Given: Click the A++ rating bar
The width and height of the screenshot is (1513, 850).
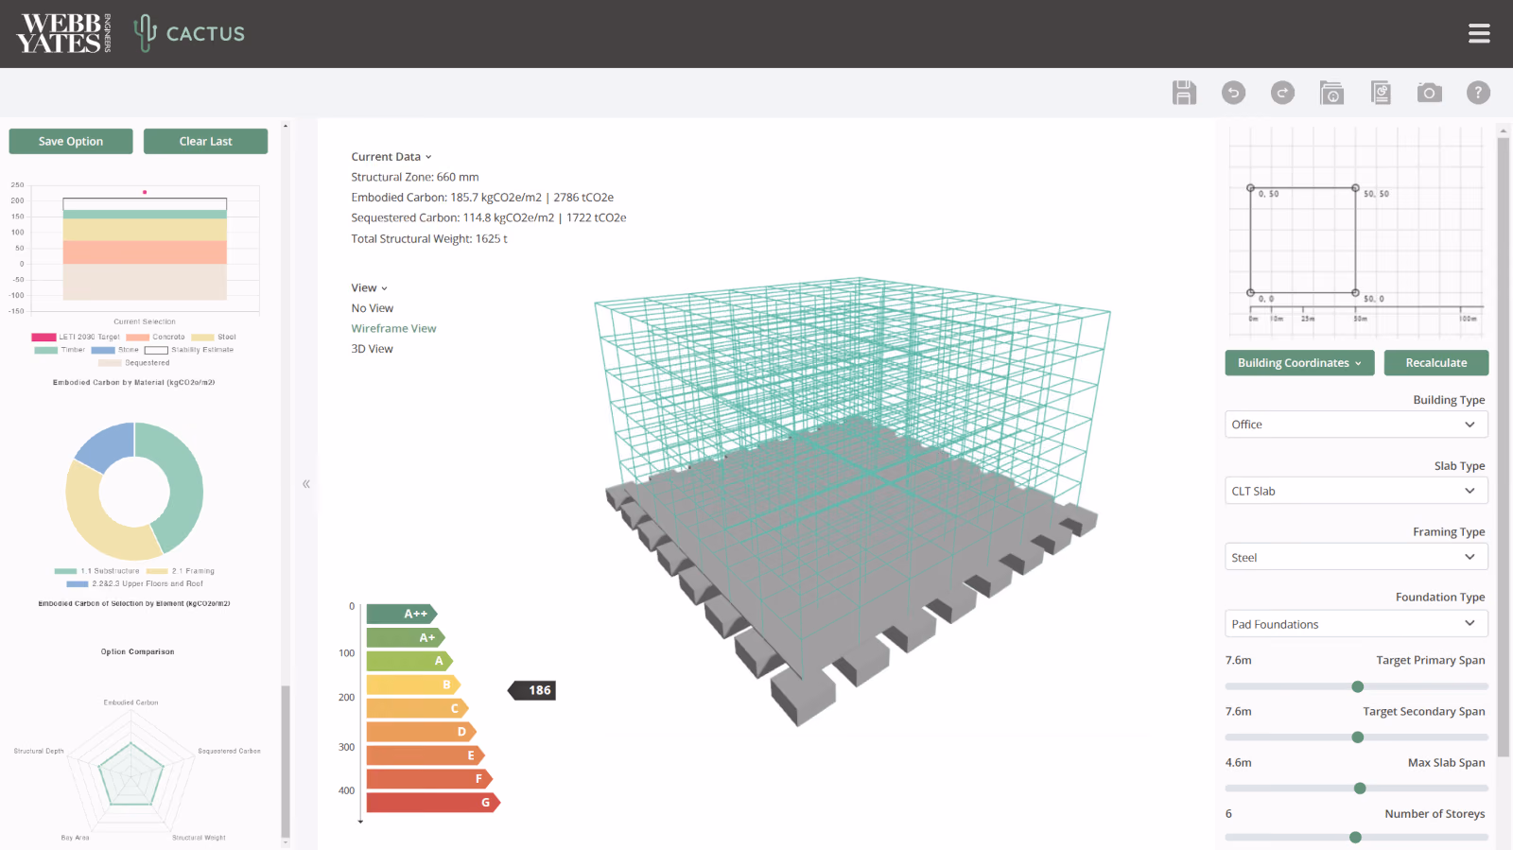Looking at the screenshot, I should (x=402, y=614).
